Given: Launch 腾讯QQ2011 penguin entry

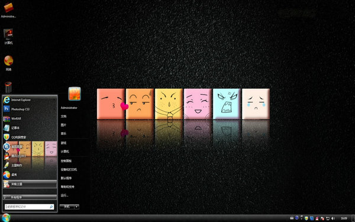Looking at the screenshot, I should tap(30, 156).
